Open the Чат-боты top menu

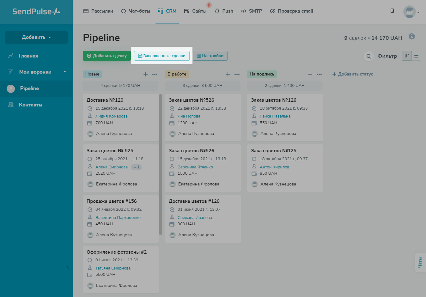(136, 11)
